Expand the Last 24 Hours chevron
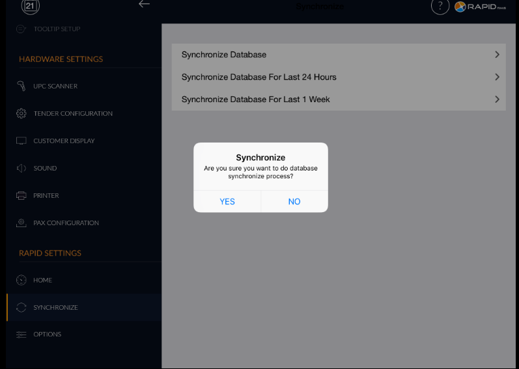The width and height of the screenshot is (519, 369). 497,77
